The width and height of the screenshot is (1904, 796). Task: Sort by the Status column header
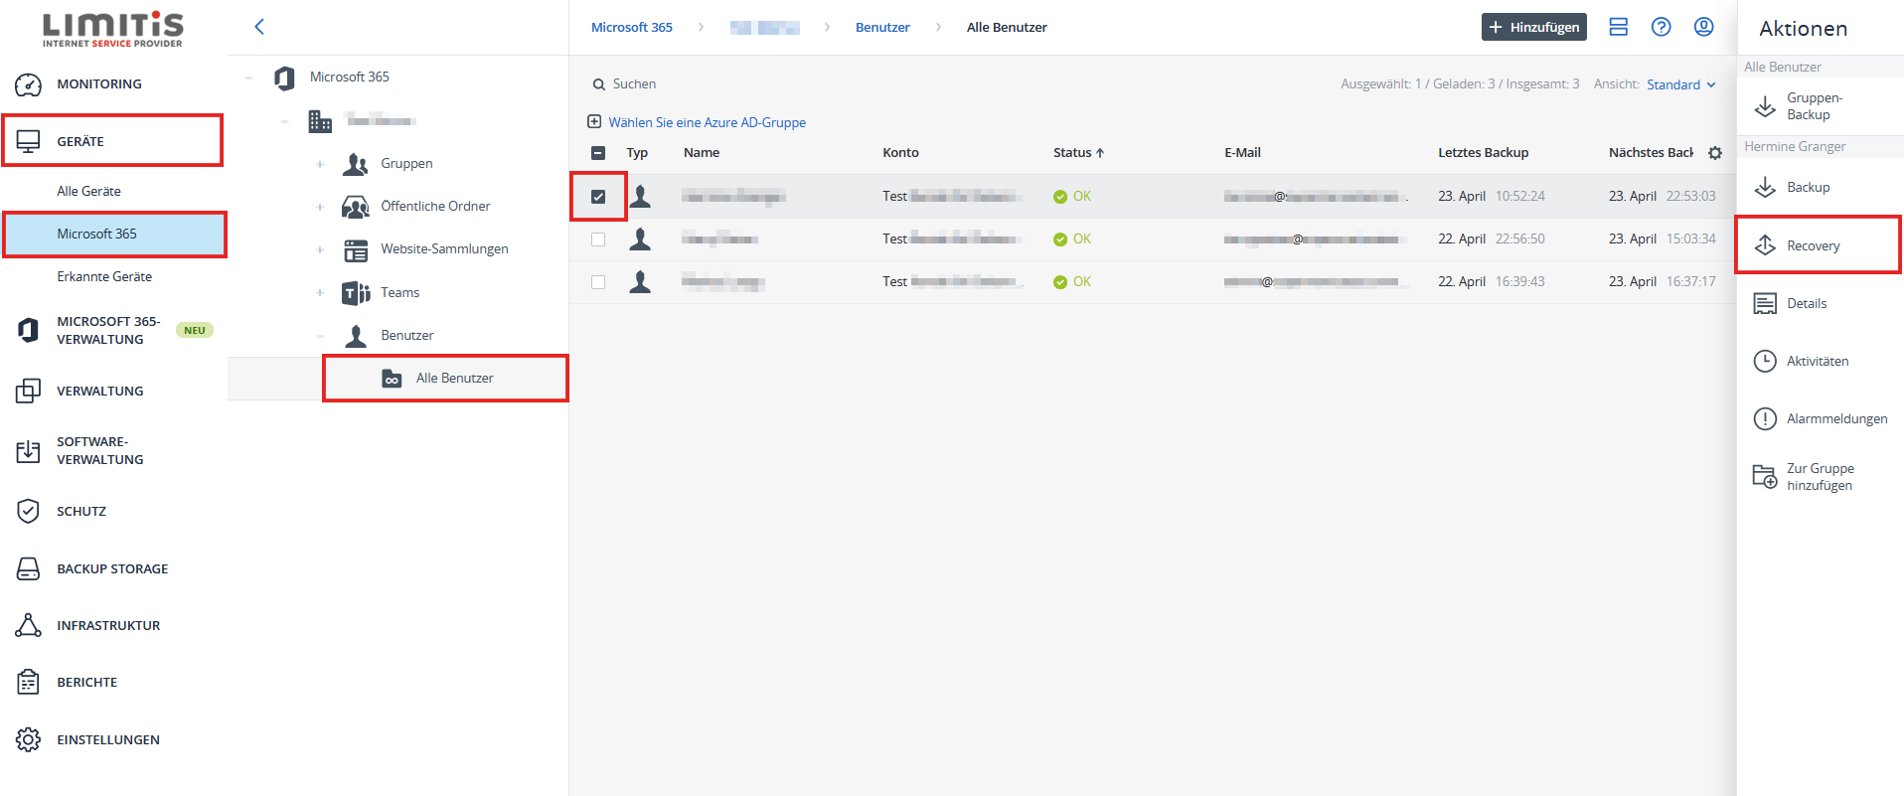(1078, 153)
